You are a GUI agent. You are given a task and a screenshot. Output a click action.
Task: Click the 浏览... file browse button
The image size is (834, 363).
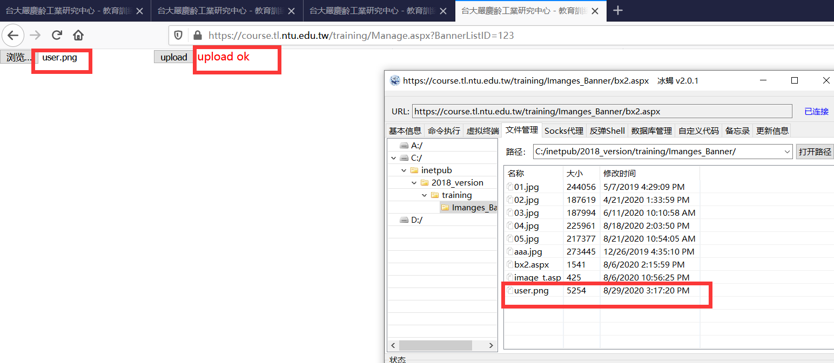tap(19, 57)
